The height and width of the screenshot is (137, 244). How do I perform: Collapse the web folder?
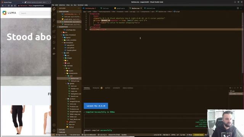pyautogui.click(x=67, y=53)
